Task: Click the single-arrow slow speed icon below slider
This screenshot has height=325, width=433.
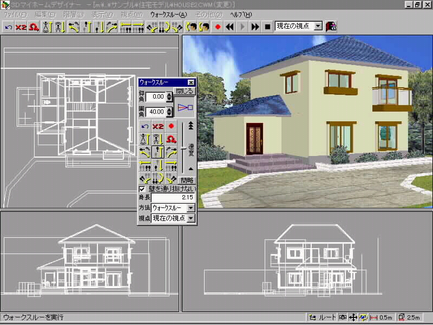Action: 191,168
